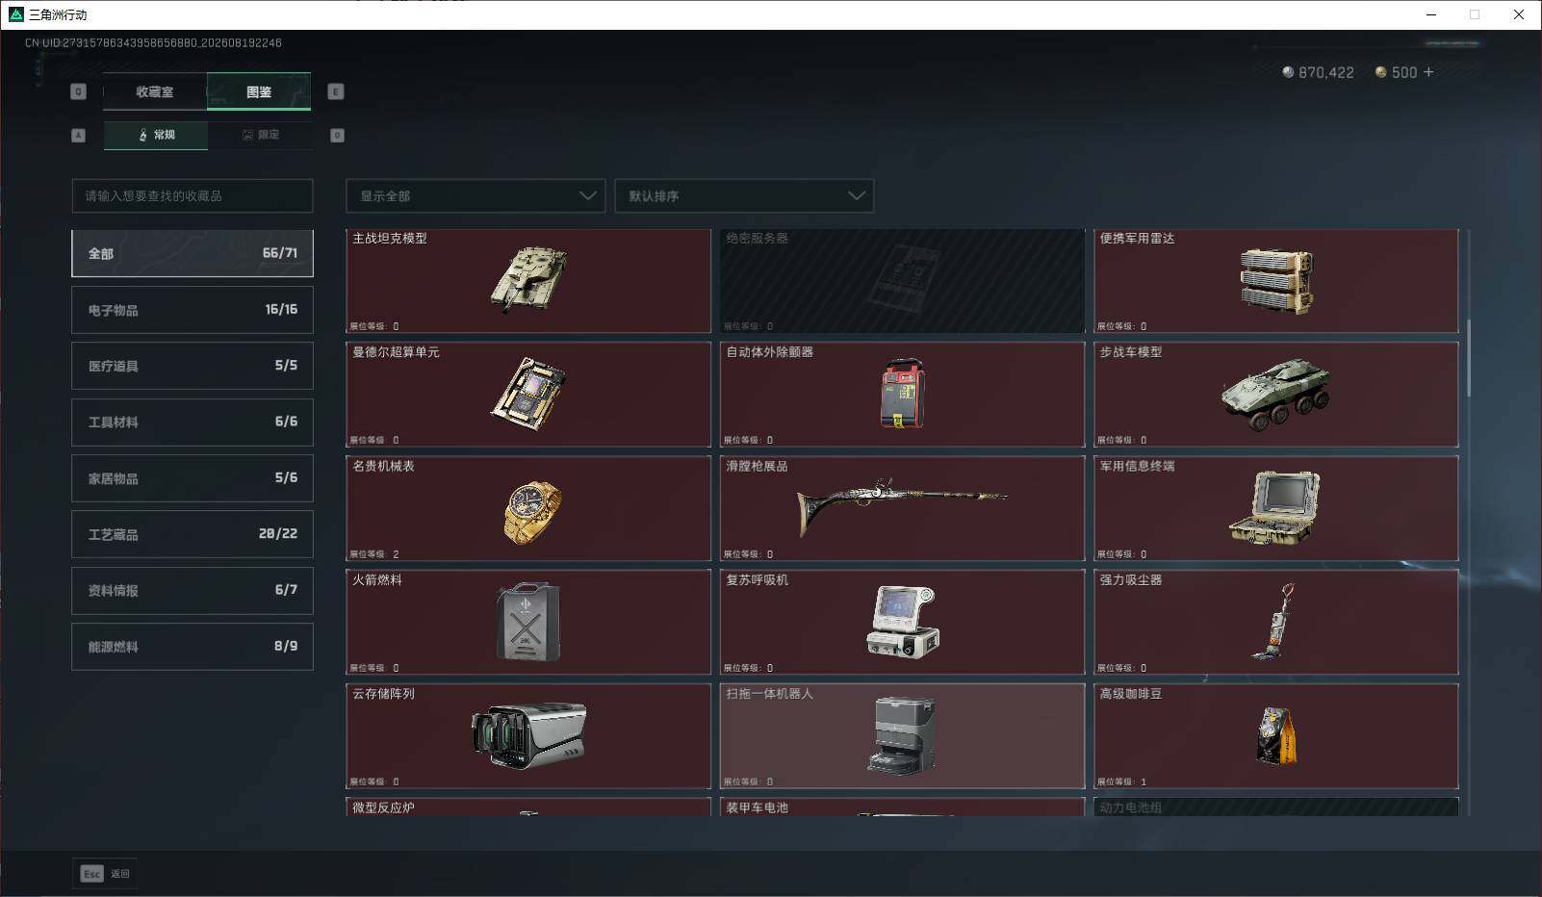Open the 默认排序 sort dropdown
This screenshot has height=897, width=1542.
tap(744, 195)
